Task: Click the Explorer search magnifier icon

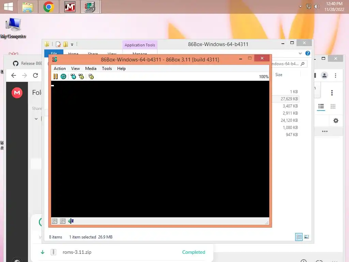Action: pyautogui.click(x=303, y=64)
